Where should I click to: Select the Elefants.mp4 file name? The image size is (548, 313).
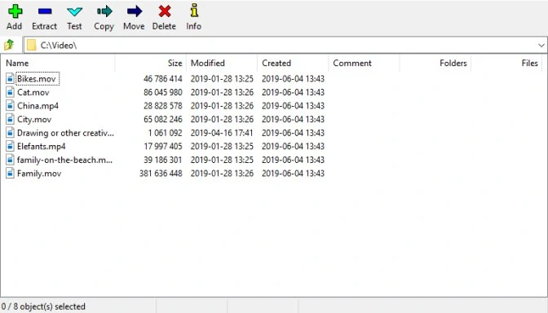(42, 147)
